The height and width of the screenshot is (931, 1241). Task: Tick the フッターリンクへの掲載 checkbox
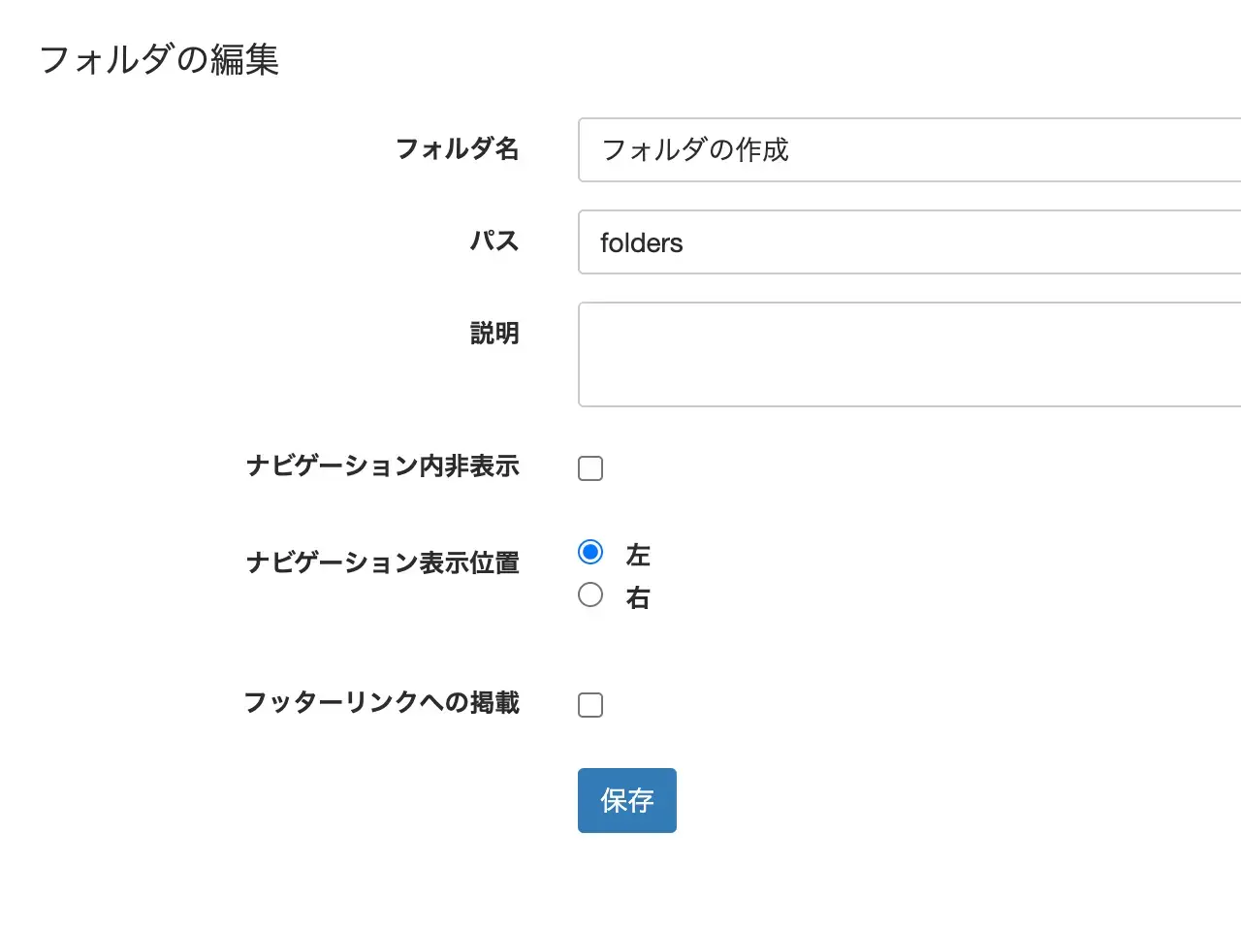point(590,705)
